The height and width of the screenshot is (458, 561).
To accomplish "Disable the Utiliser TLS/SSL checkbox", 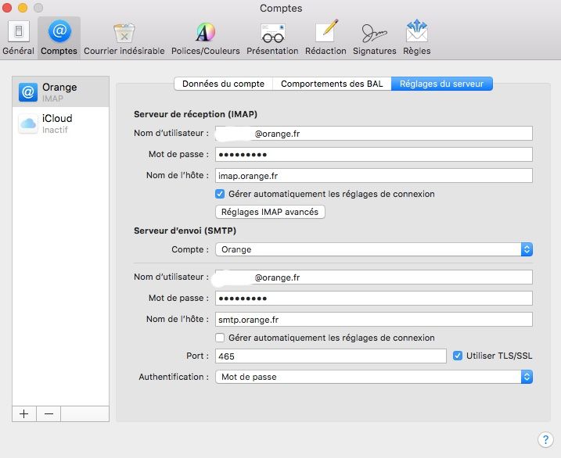I will [x=458, y=356].
